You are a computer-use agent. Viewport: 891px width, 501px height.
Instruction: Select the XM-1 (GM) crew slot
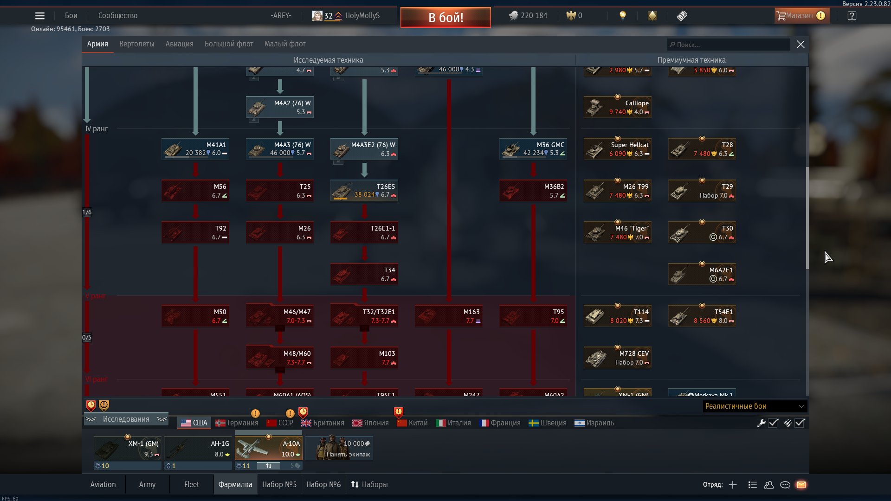point(128,448)
